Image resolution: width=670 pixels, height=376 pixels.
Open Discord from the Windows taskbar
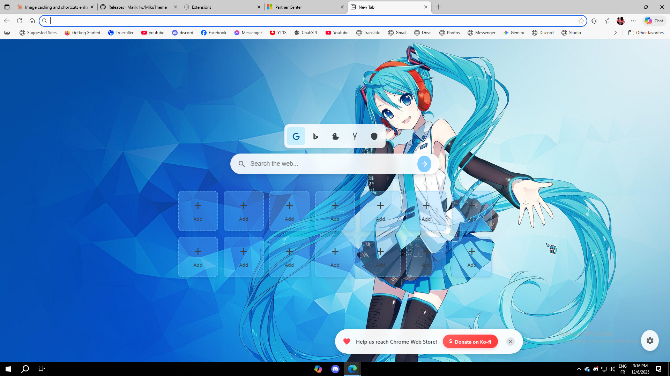tap(335, 369)
